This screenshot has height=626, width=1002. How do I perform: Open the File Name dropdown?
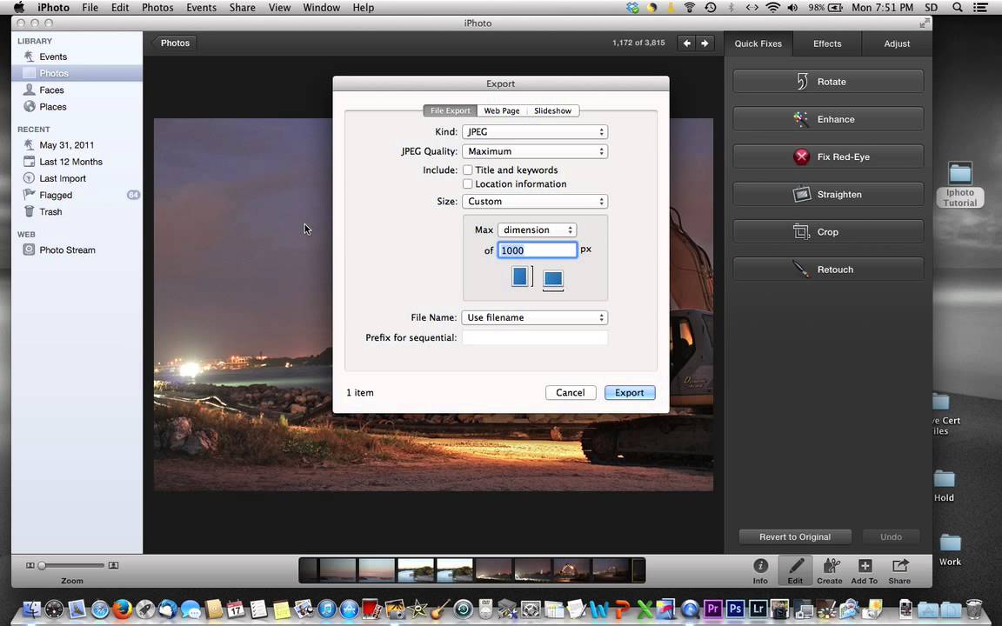[535, 317]
